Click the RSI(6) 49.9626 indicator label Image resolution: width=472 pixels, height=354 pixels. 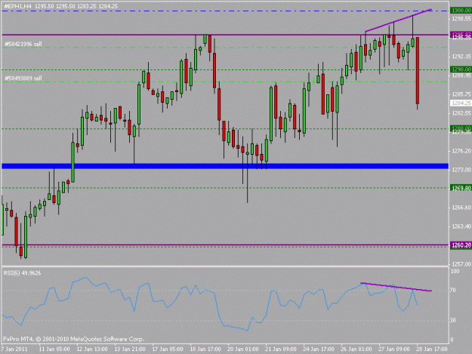(22, 273)
